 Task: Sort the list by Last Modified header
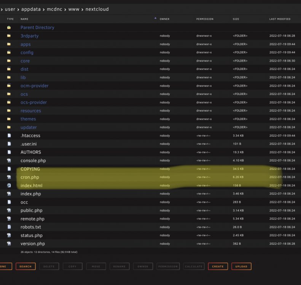280,19
